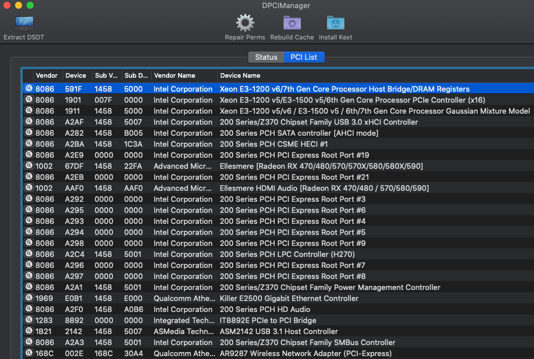The height and width of the screenshot is (359, 534).
Task: Open the Rebuild Cache tool
Action: [292, 23]
